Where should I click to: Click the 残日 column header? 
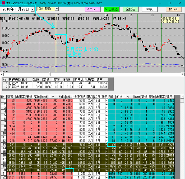tap(105, 97)
